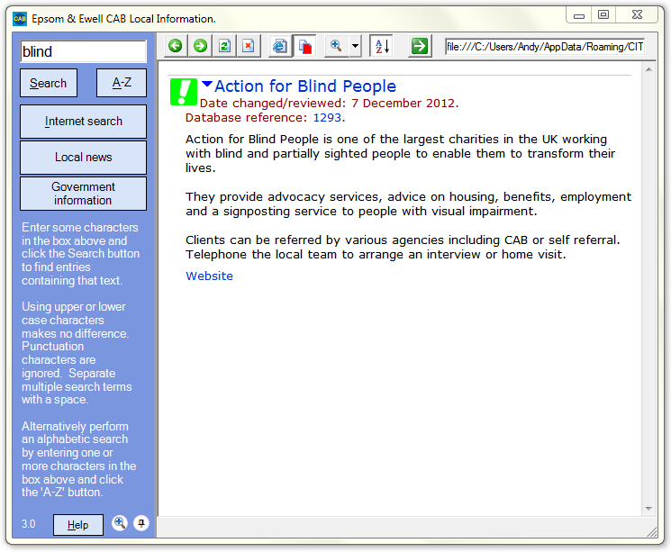Click the green Back arrow button
The image size is (671, 552).
click(176, 46)
